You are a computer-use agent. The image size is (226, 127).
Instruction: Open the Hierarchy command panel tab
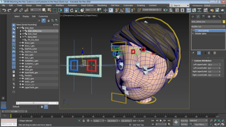203,17
